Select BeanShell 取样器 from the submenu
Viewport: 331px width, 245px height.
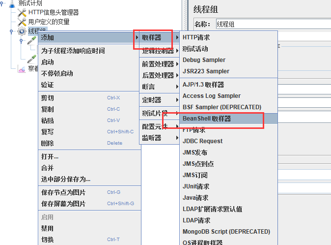tap(206, 119)
